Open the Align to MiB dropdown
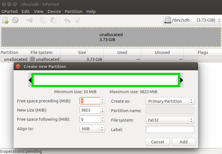The image size is (222, 154). click(92, 129)
